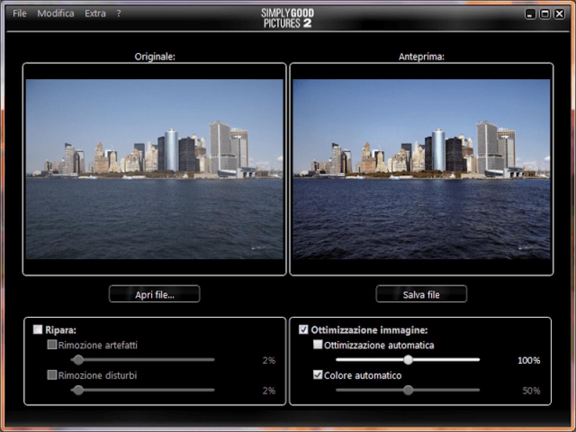Click the Rimozione artefatti slider handle

(78, 360)
